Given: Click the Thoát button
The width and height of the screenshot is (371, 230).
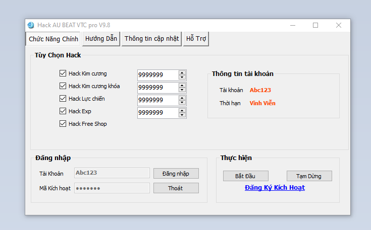Looking at the screenshot, I should (x=176, y=188).
